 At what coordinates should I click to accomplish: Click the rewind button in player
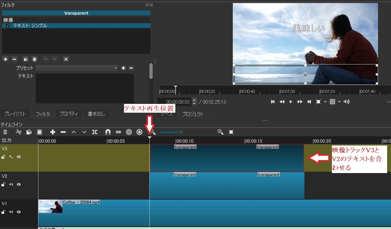[282, 102]
